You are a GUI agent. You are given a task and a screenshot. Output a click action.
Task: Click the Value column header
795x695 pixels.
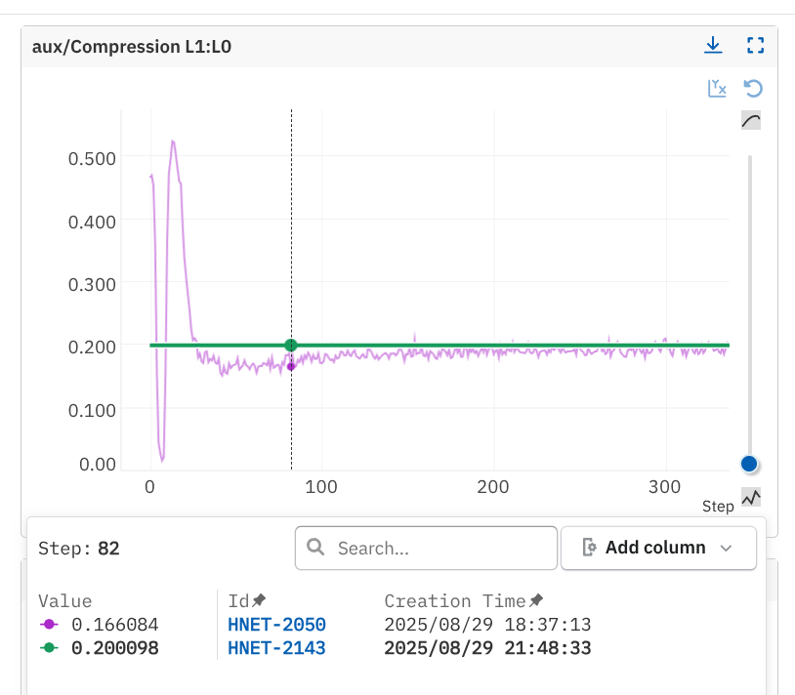[x=64, y=600]
